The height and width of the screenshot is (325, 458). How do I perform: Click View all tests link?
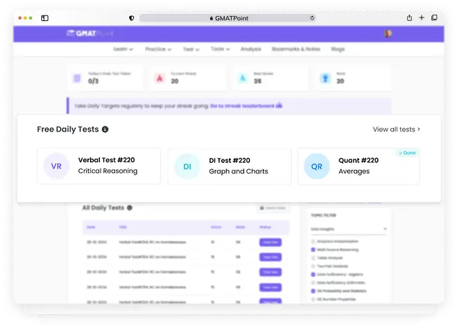point(397,129)
